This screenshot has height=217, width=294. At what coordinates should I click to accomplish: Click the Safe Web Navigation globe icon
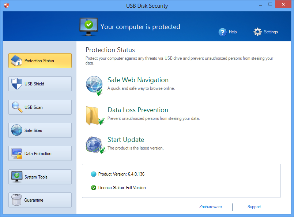(94, 85)
